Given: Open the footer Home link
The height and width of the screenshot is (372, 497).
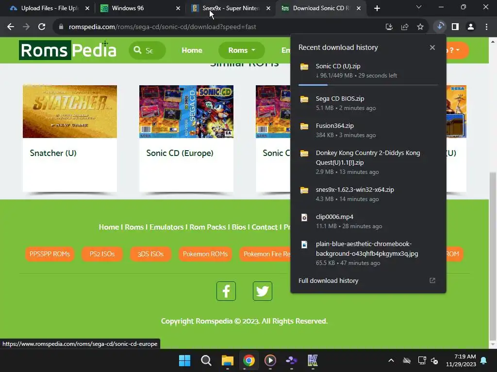Looking at the screenshot, I should pyautogui.click(x=109, y=227).
